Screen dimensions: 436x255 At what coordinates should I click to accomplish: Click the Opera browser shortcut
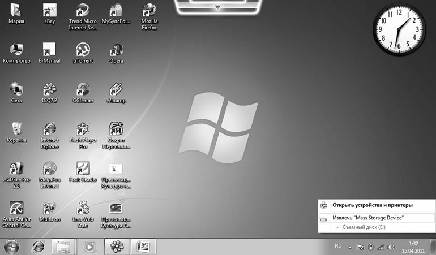(116, 50)
